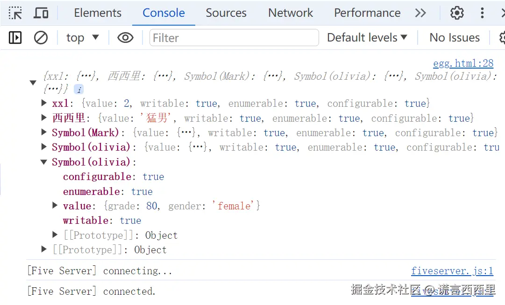Screen dimensions: 505x305
Task: Expand the xxl property entry
Action: (44, 103)
